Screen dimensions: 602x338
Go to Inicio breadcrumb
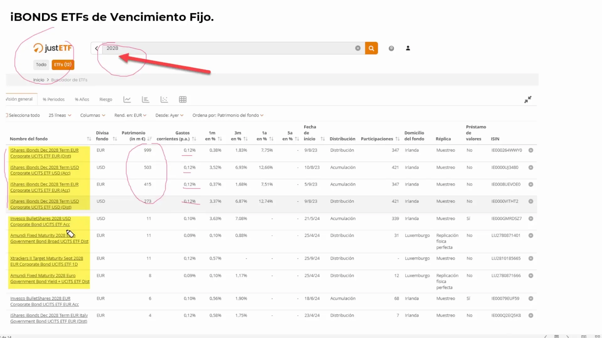click(39, 80)
